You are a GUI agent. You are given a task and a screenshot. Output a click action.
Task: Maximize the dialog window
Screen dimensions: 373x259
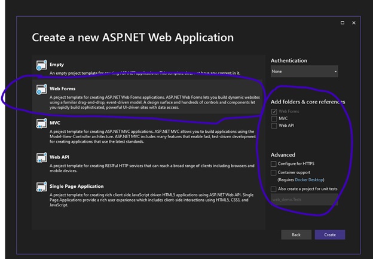click(x=343, y=23)
